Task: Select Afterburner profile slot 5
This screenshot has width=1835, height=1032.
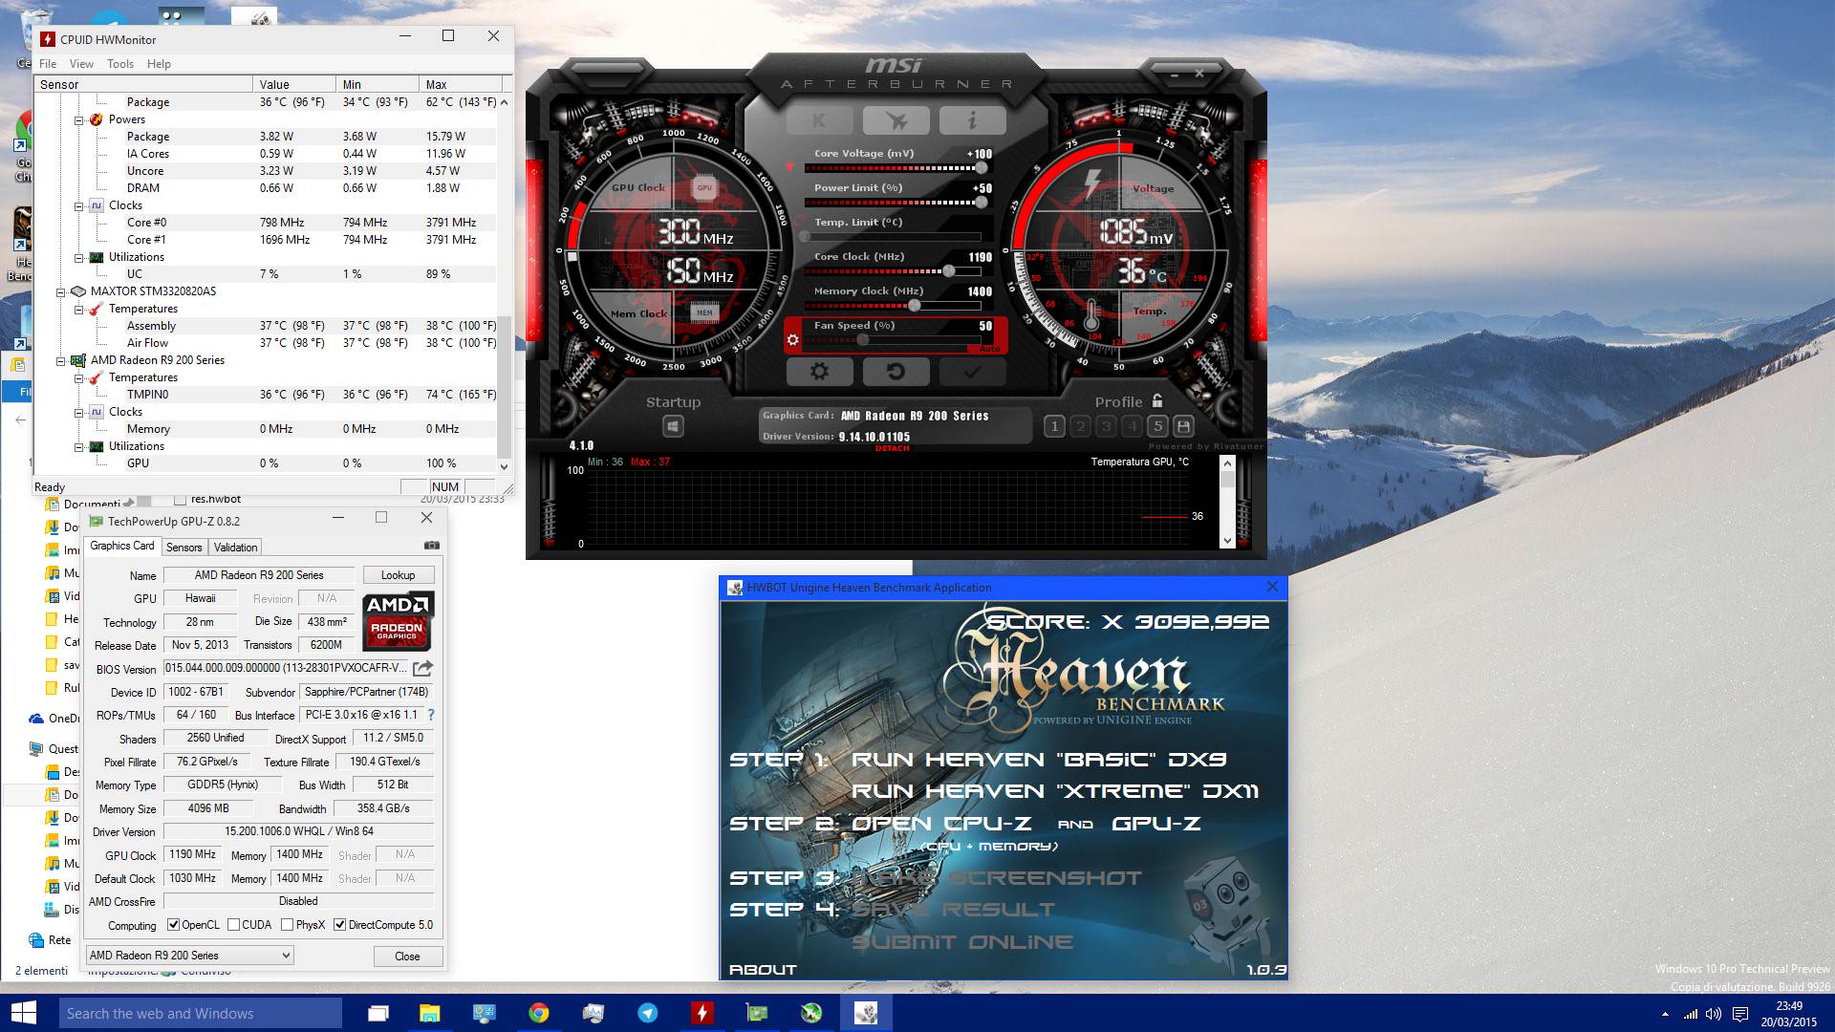Action: coord(1157,426)
